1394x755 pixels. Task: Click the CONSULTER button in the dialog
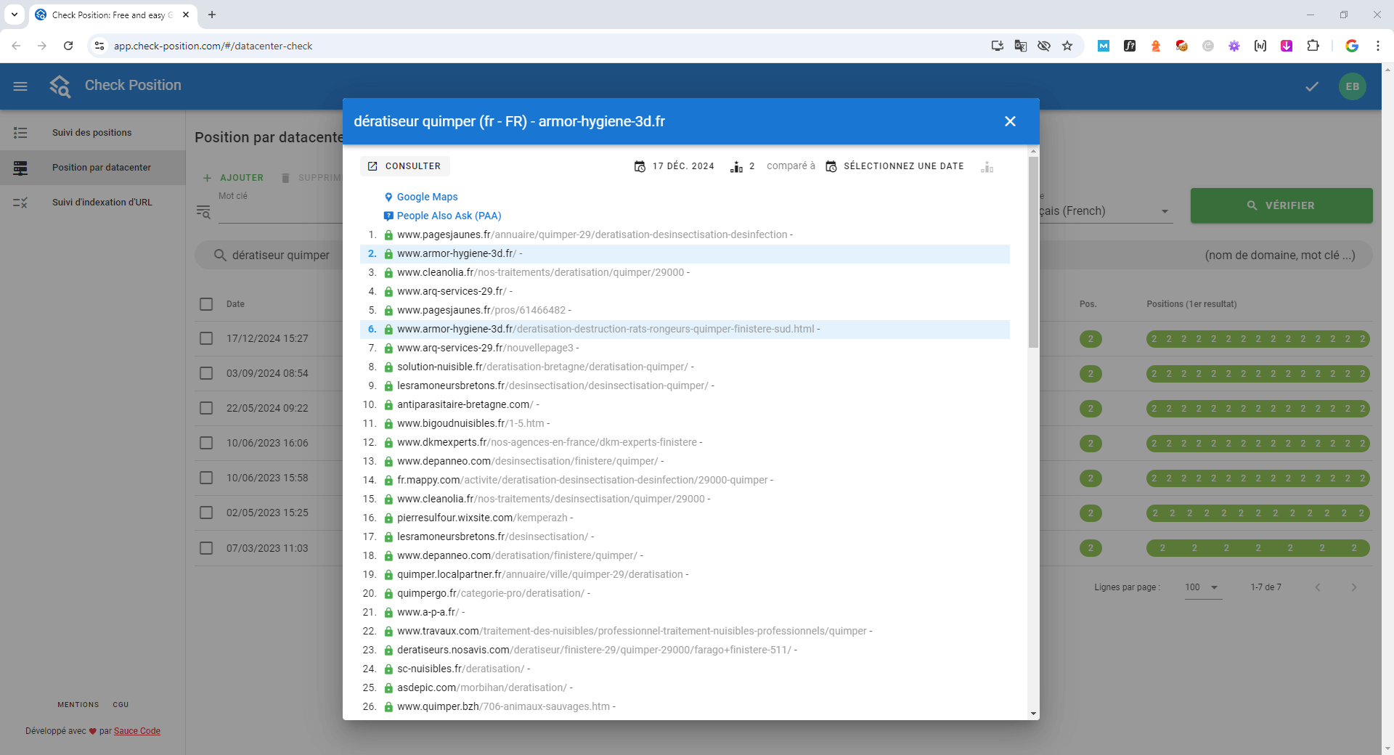pos(405,166)
